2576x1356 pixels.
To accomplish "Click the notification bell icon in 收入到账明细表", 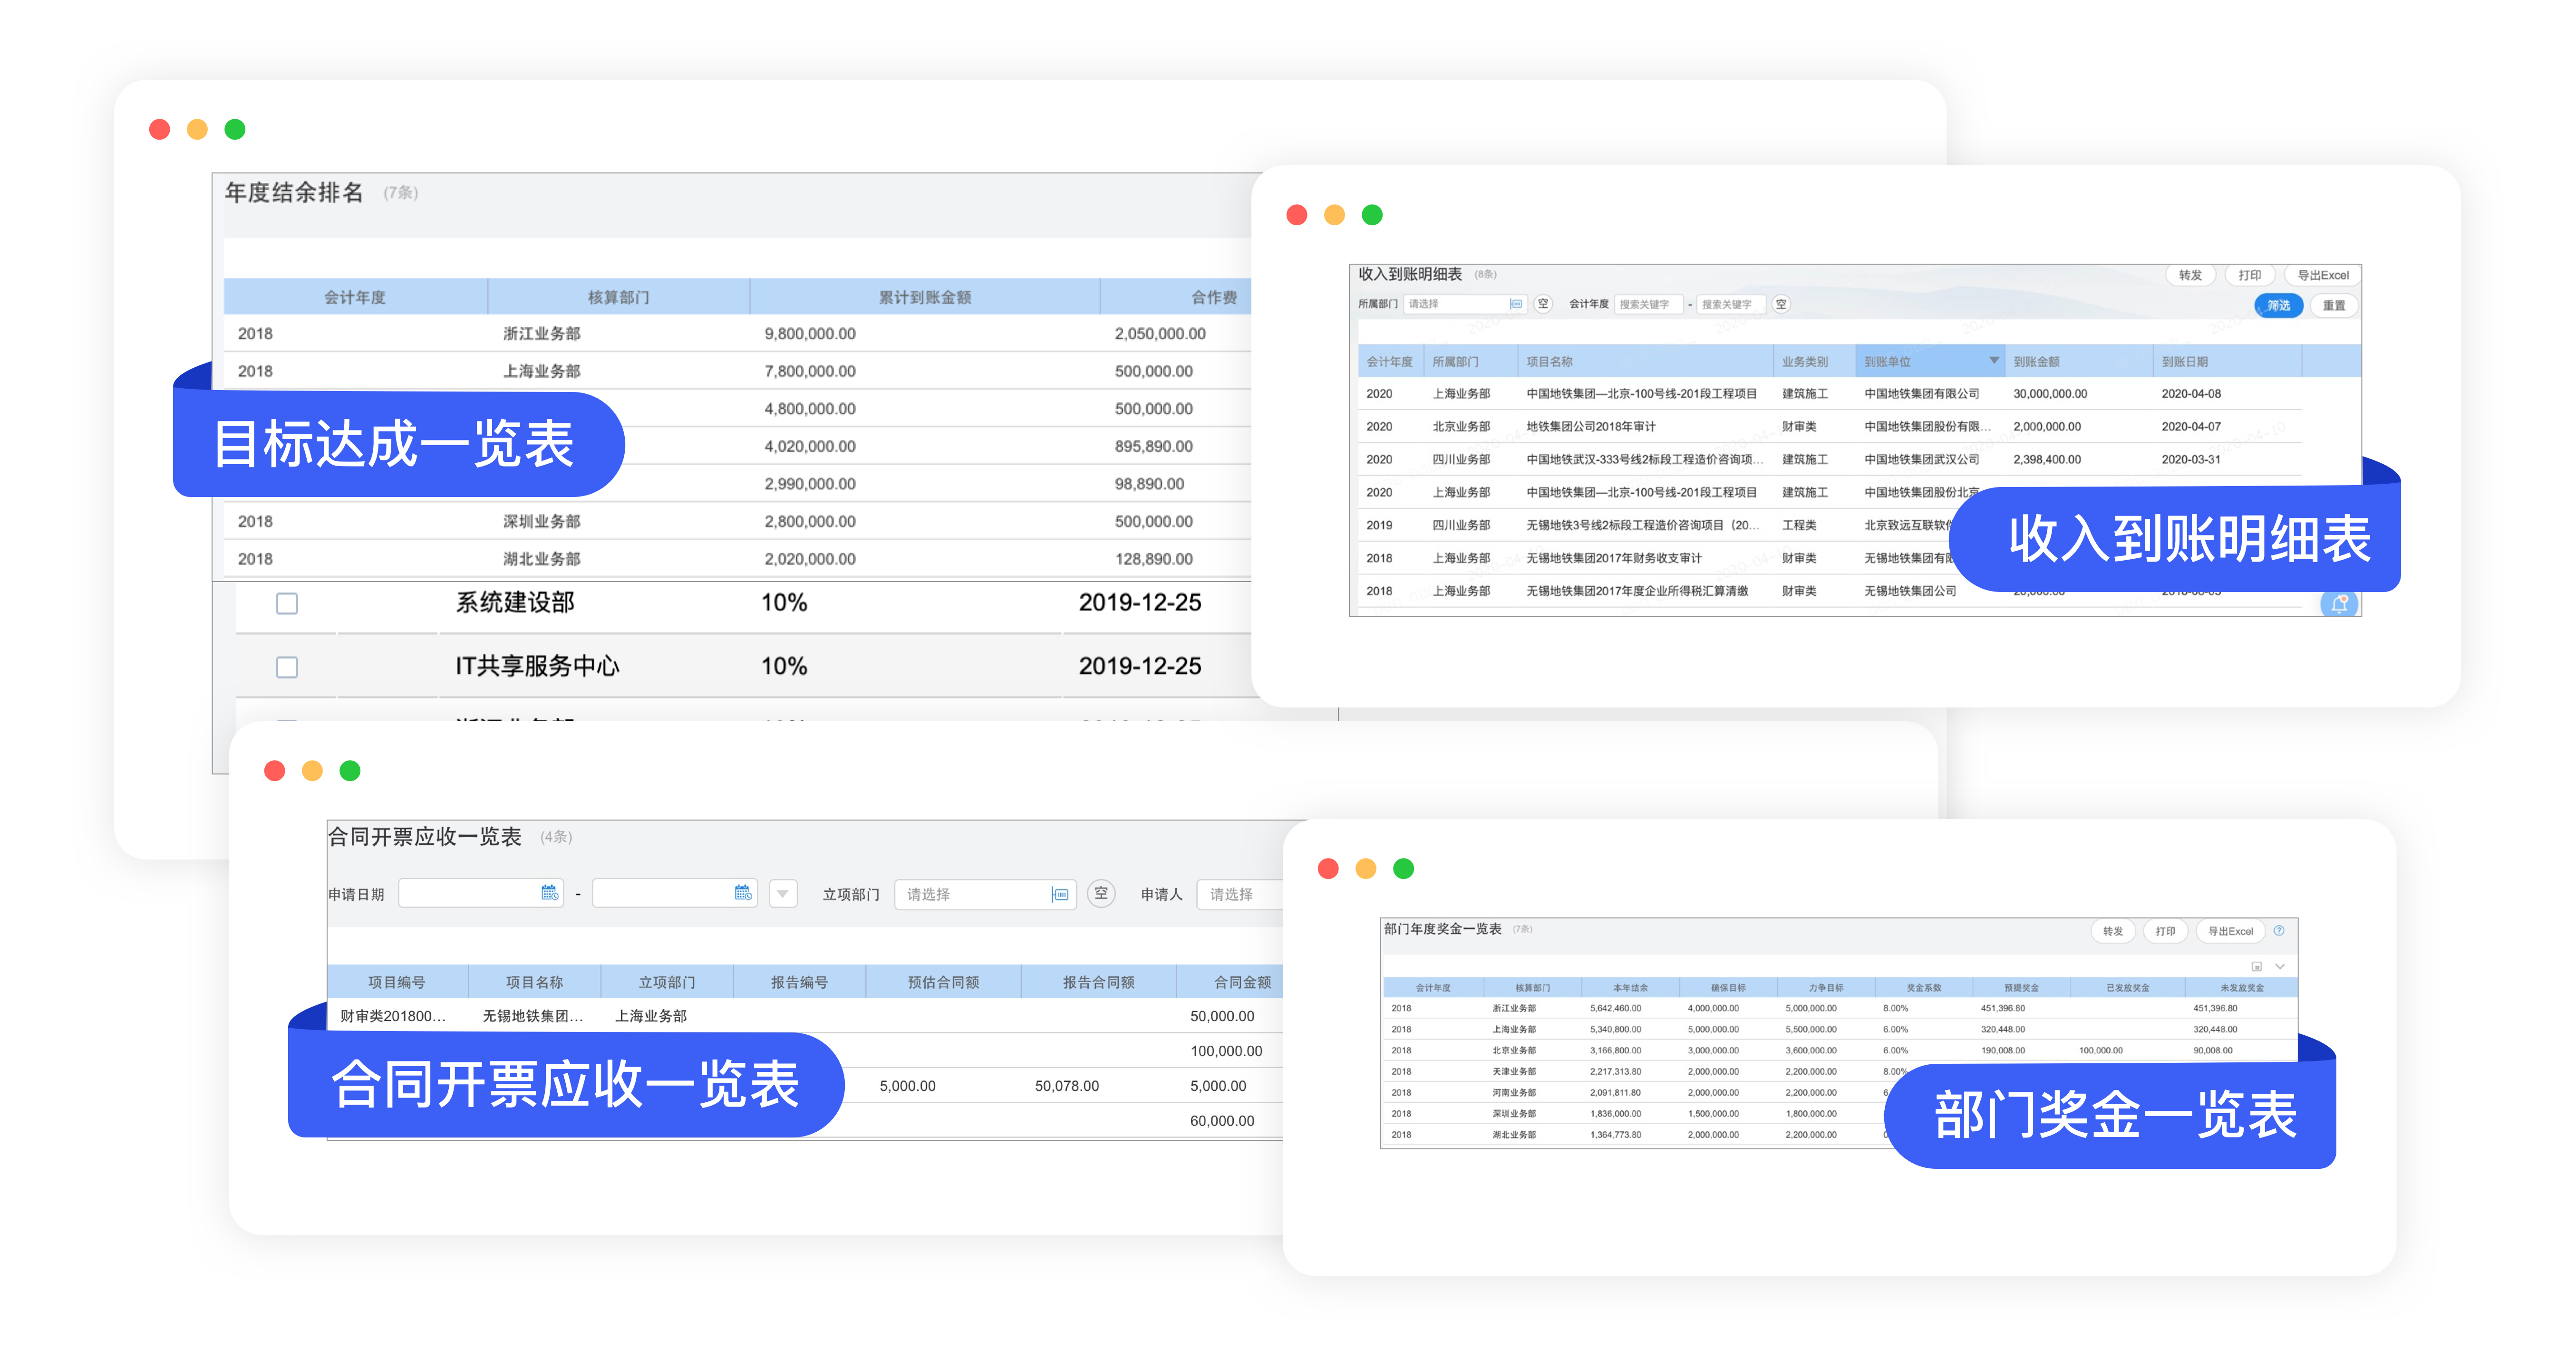I will point(2339,603).
